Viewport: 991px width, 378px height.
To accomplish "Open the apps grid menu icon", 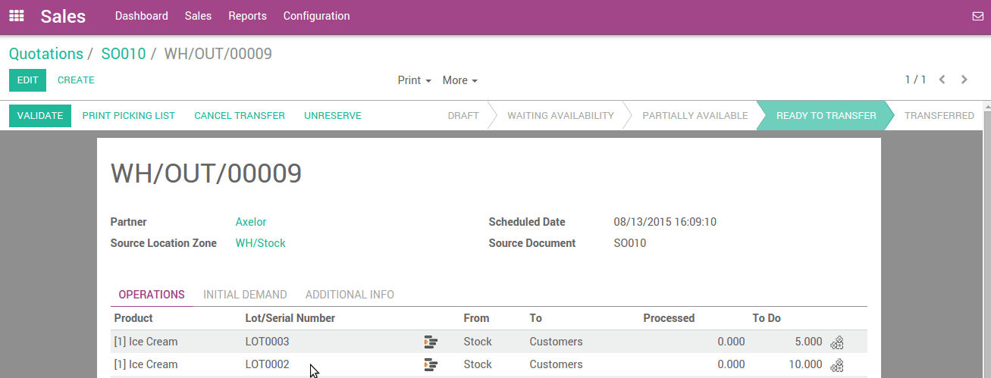I will point(16,16).
